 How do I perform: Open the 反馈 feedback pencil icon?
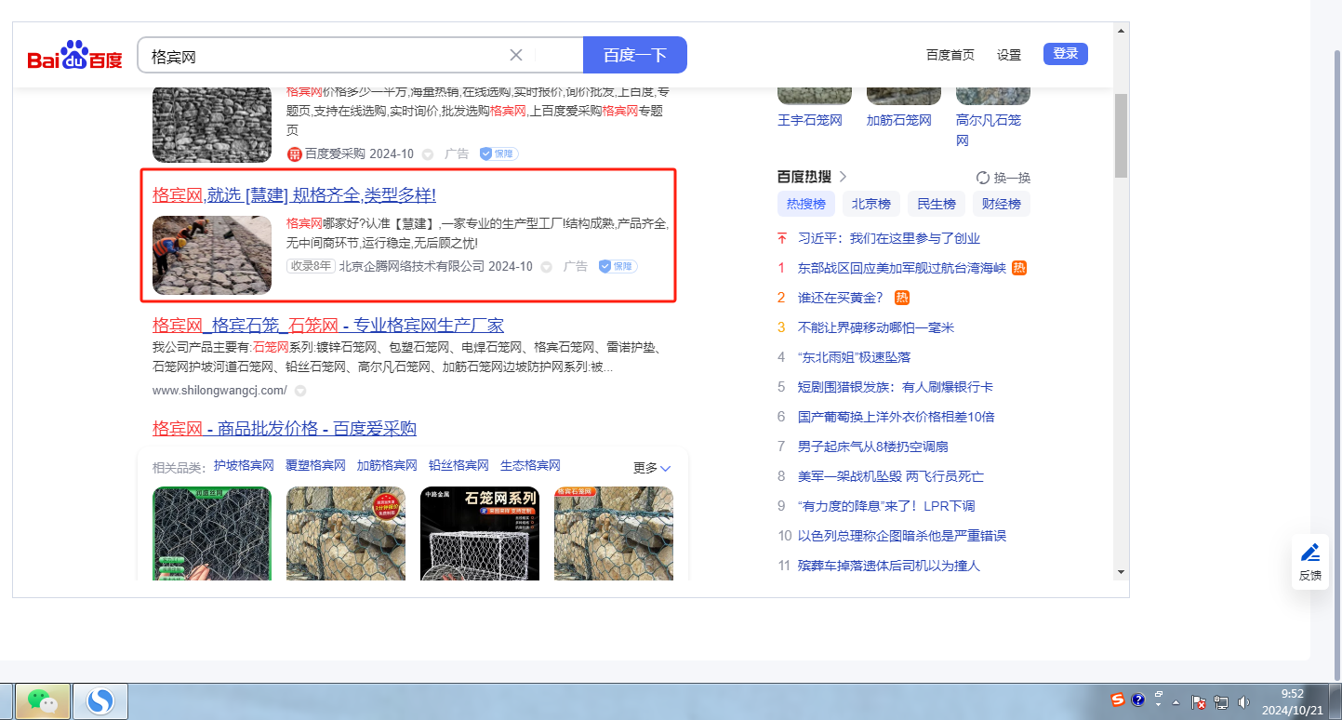click(x=1309, y=553)
